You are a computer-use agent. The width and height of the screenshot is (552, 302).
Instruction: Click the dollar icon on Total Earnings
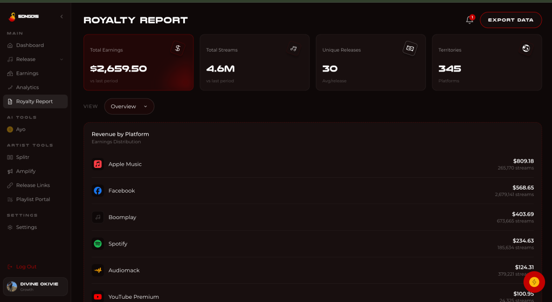click(x=178, y=48)
